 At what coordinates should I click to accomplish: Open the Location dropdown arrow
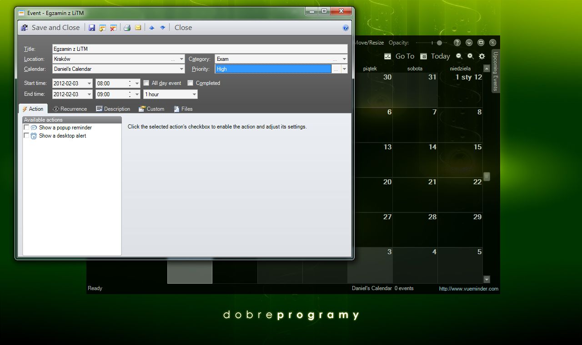pos(181,59)
